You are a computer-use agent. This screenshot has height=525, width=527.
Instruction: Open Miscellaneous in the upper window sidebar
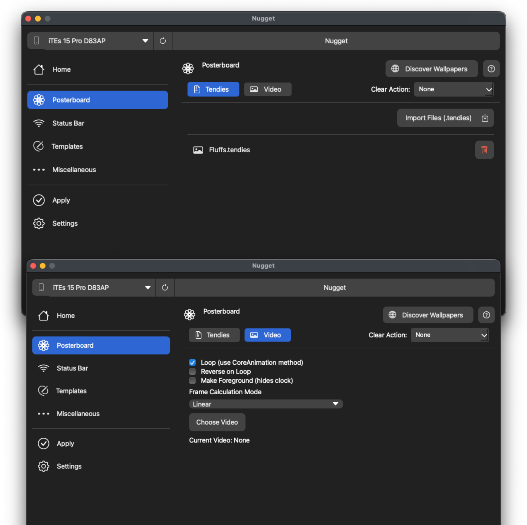coord(74,170)
